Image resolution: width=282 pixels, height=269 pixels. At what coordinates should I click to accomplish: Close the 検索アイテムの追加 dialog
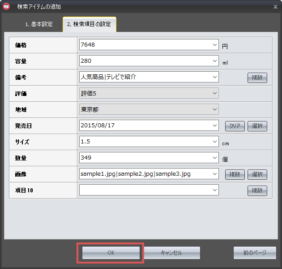point(275,7)
